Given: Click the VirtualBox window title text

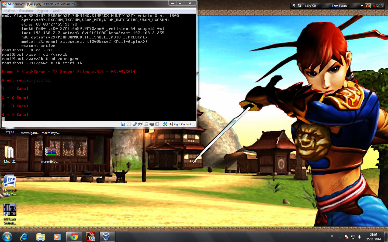Looking at the screenshot, I should click(x=41, y=4).
